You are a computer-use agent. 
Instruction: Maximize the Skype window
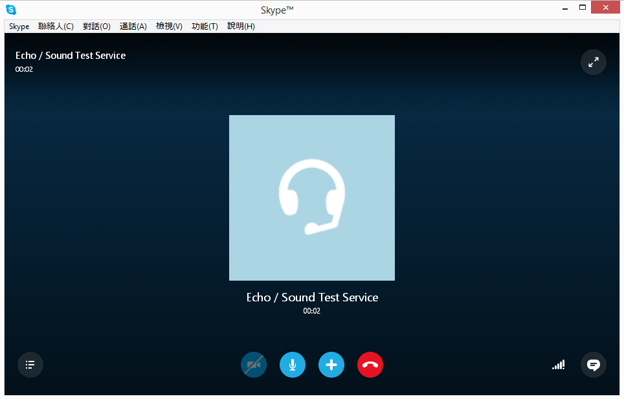click(x=582, y=8)
